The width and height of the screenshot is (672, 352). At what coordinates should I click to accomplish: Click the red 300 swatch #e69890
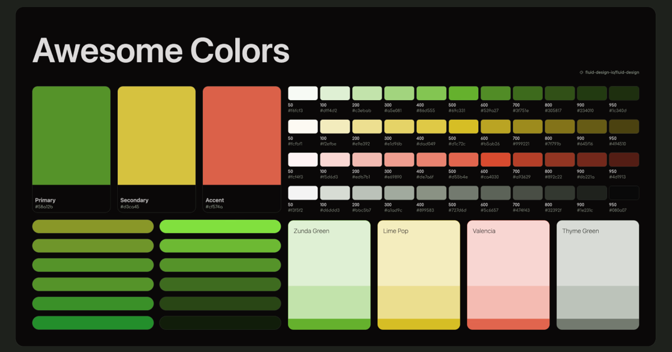coord(399,160)
